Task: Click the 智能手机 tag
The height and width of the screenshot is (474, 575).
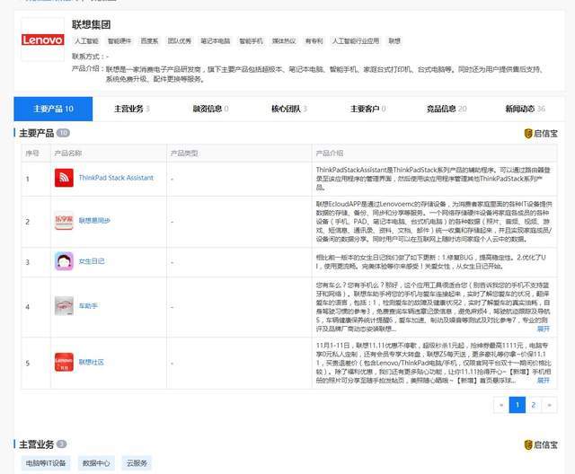Action: 251,41
